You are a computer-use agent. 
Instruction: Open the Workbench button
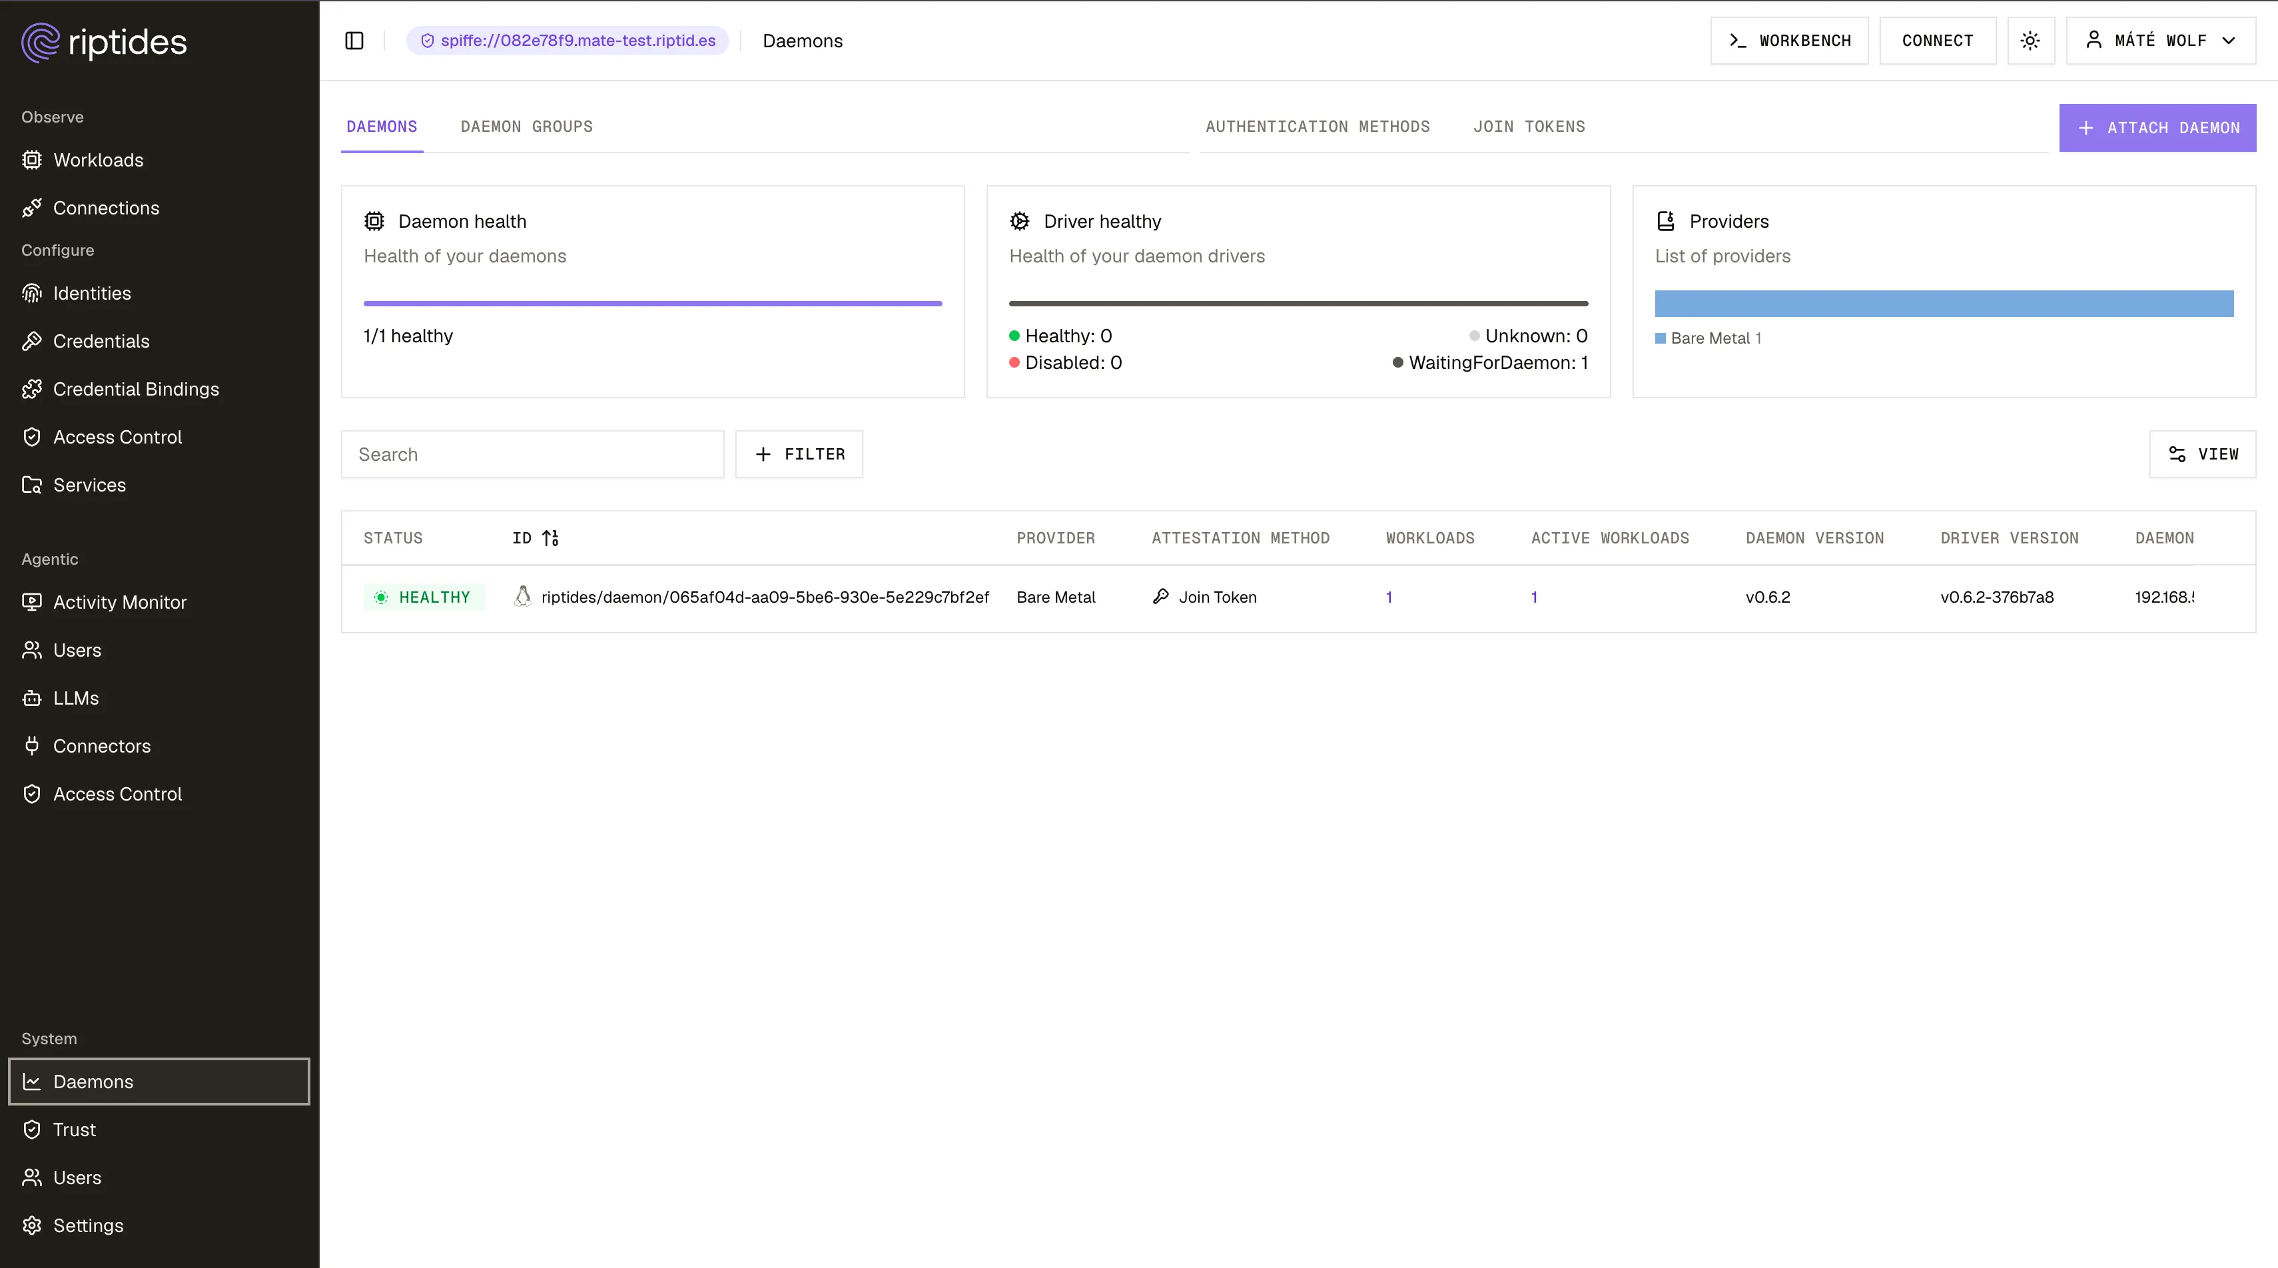pyautogui.click(x=1789, y=41)
